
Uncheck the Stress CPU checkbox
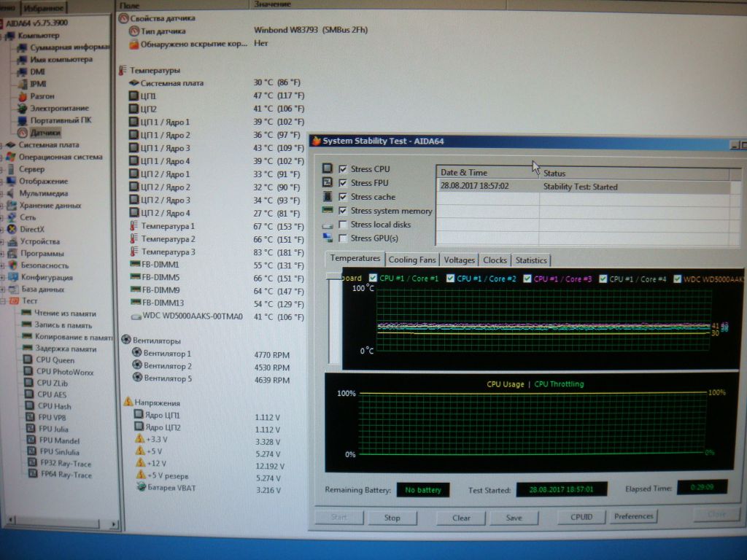point(343,169)
